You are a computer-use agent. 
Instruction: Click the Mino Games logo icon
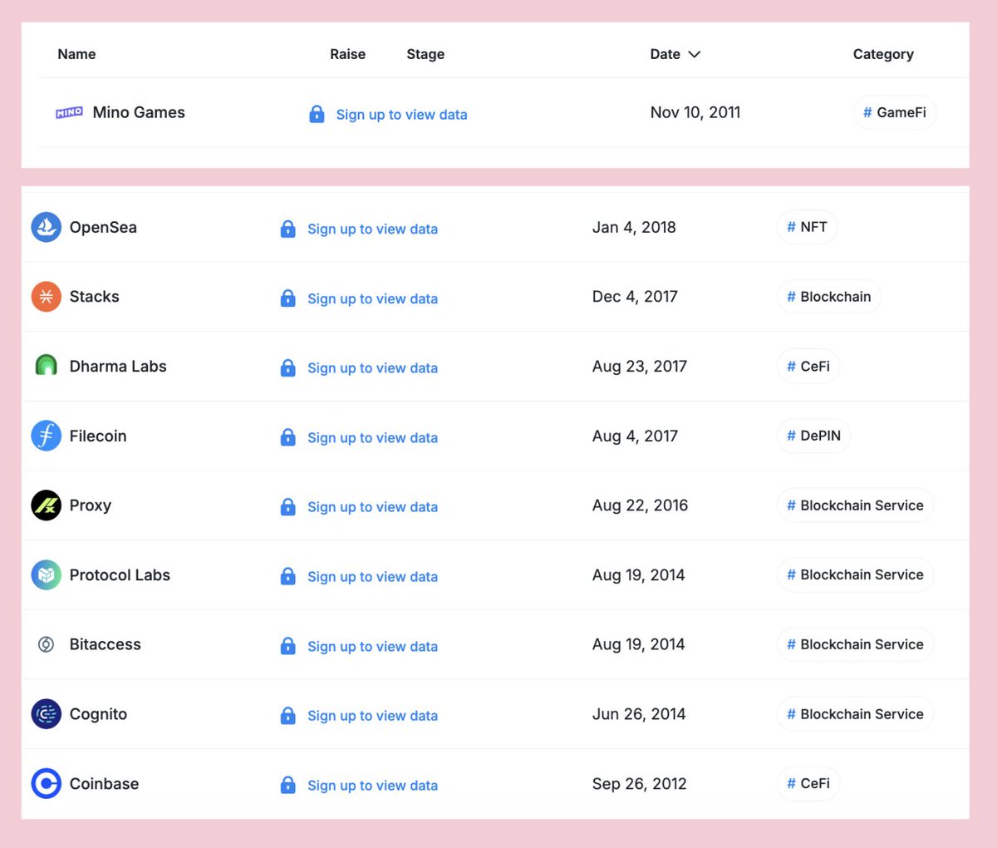point(69,112)
